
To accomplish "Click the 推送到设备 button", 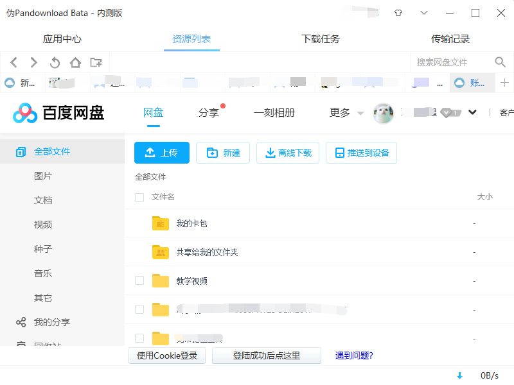I will pos(361,153).
